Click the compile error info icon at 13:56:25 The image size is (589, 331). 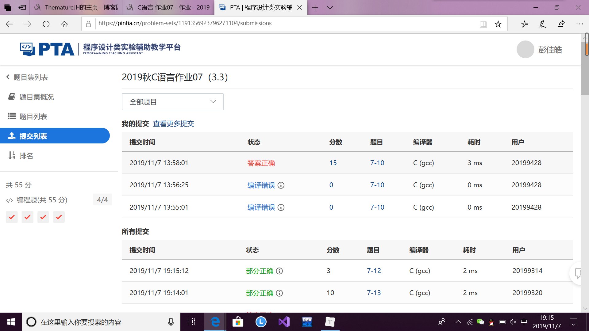pos(281,185)
